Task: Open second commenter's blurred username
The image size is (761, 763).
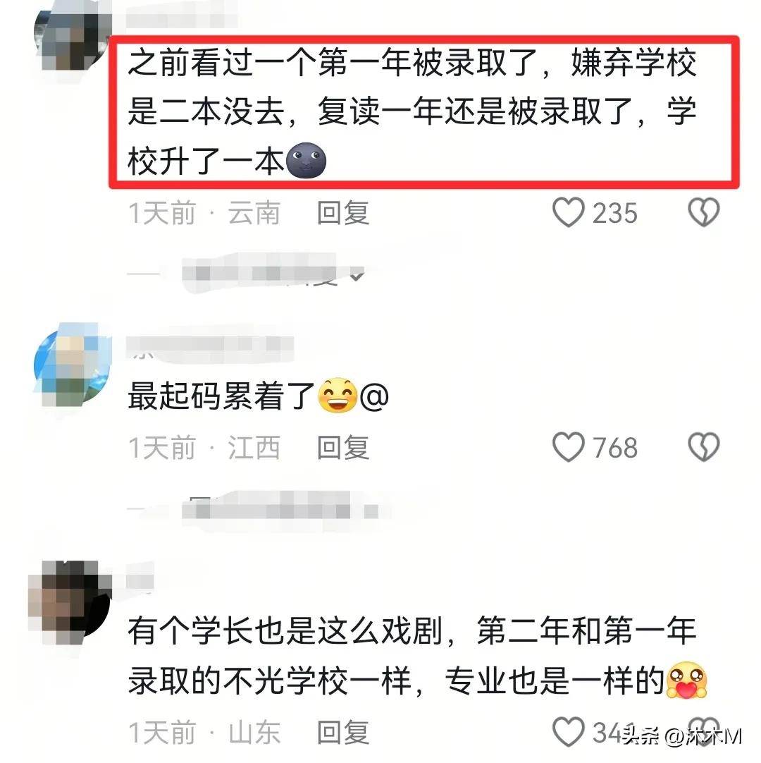Action: pyautogui.click(x=210, y=346)
